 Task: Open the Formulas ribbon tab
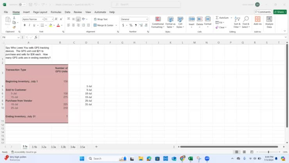56,12
